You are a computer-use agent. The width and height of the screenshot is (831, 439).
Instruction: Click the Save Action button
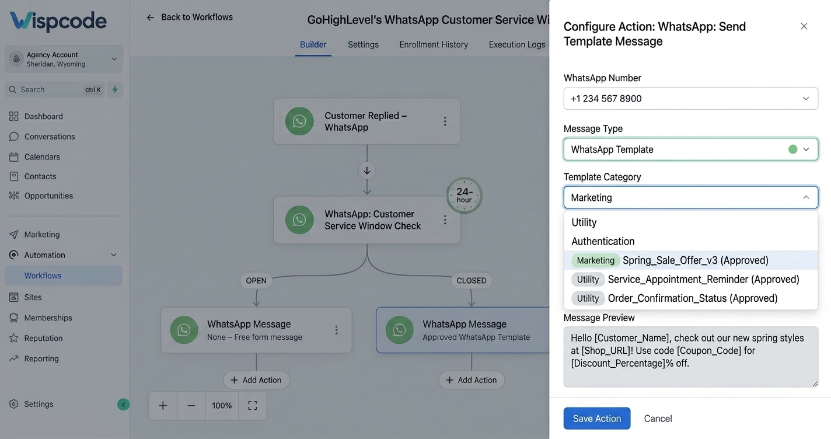597,419
